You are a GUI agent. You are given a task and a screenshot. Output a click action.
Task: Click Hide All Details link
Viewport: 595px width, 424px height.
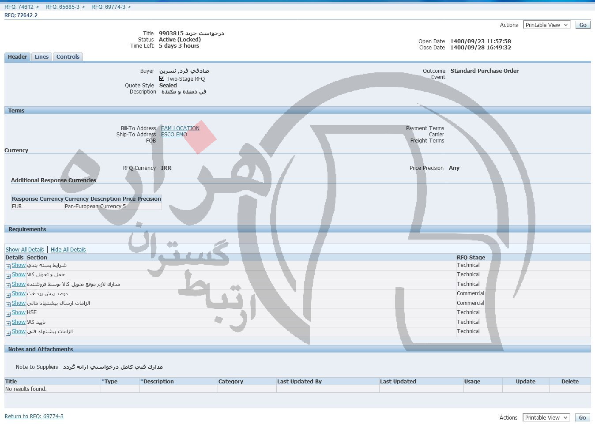68,250
